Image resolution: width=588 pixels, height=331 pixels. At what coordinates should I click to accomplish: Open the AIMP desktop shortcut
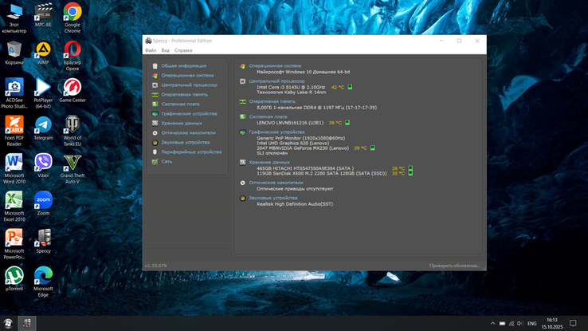pos(43,53)
